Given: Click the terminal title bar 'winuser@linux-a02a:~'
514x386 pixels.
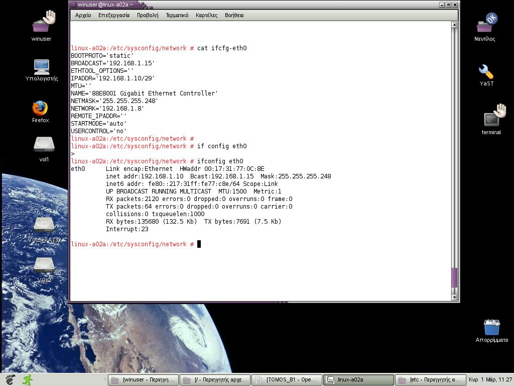Looking at the screenshot, I should coord(105,5).
